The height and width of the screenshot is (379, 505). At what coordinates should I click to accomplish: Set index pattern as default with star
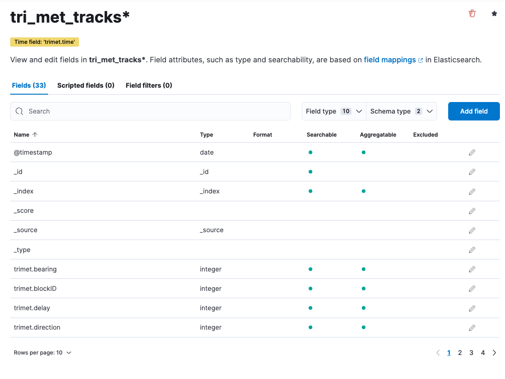[494, 14]
